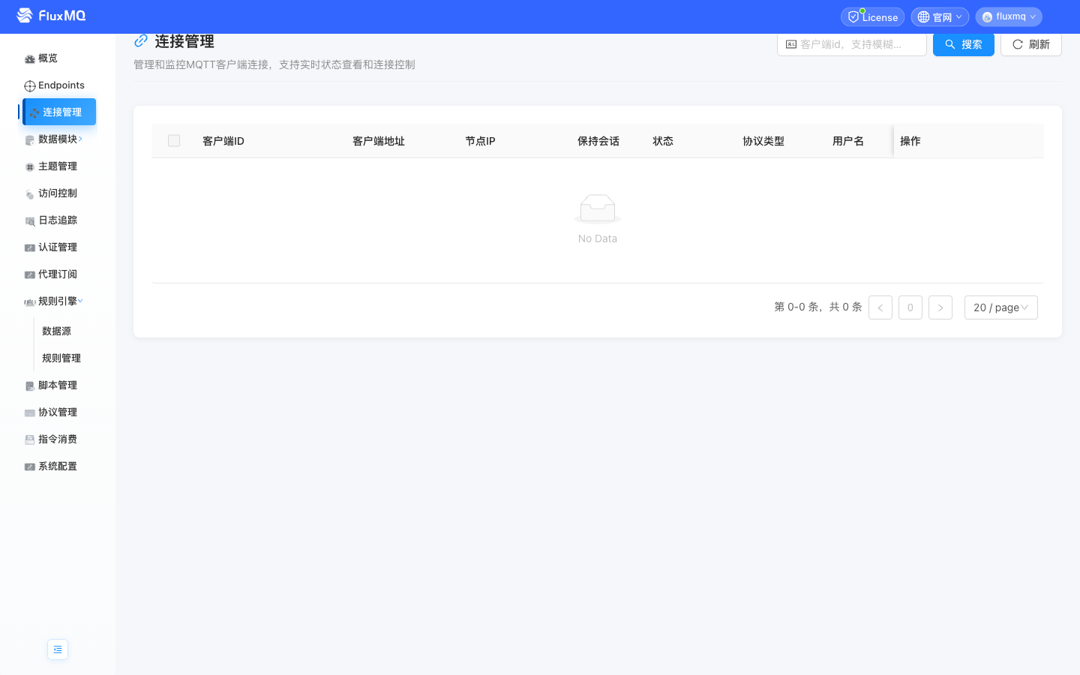Toggle the select-all checkbox in table header
1080x675 pixels.
coord(174,141)
